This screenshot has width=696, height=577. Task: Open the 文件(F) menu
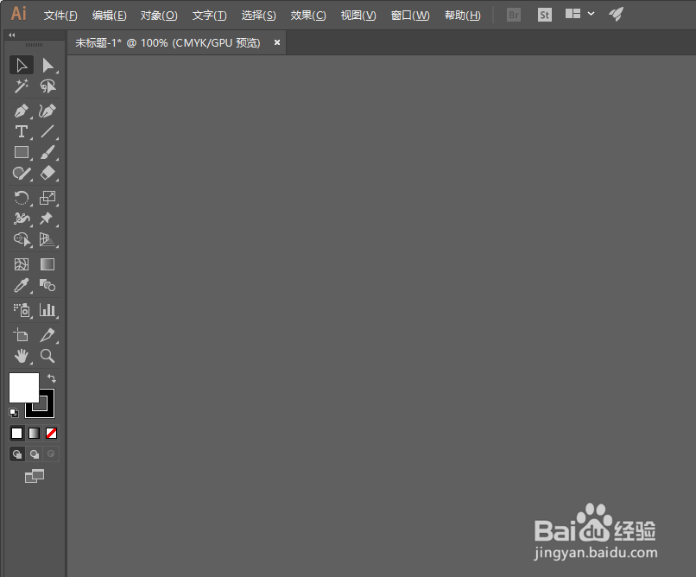(60, 16)
